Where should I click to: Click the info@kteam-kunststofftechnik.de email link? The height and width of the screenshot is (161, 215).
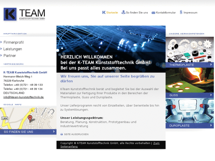[x=24, y=97]
